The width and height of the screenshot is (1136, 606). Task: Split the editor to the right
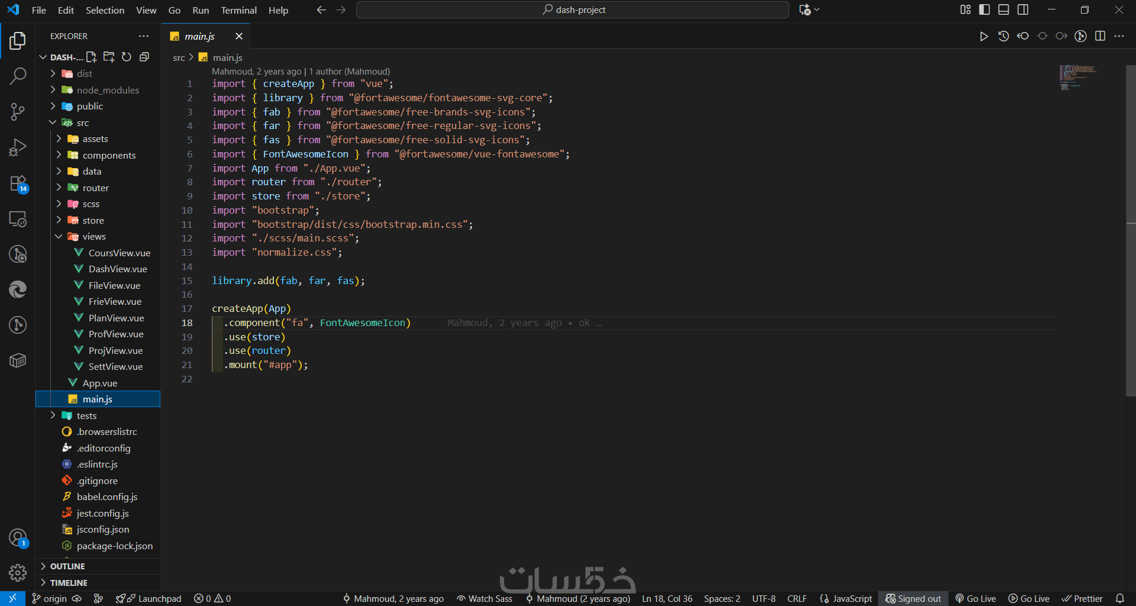point(1100,36)
